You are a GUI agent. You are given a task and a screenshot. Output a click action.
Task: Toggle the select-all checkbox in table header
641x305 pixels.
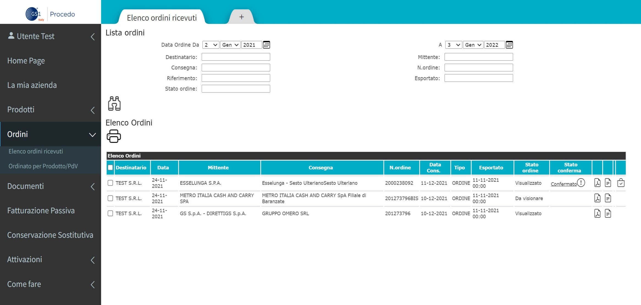pos(110,167)
